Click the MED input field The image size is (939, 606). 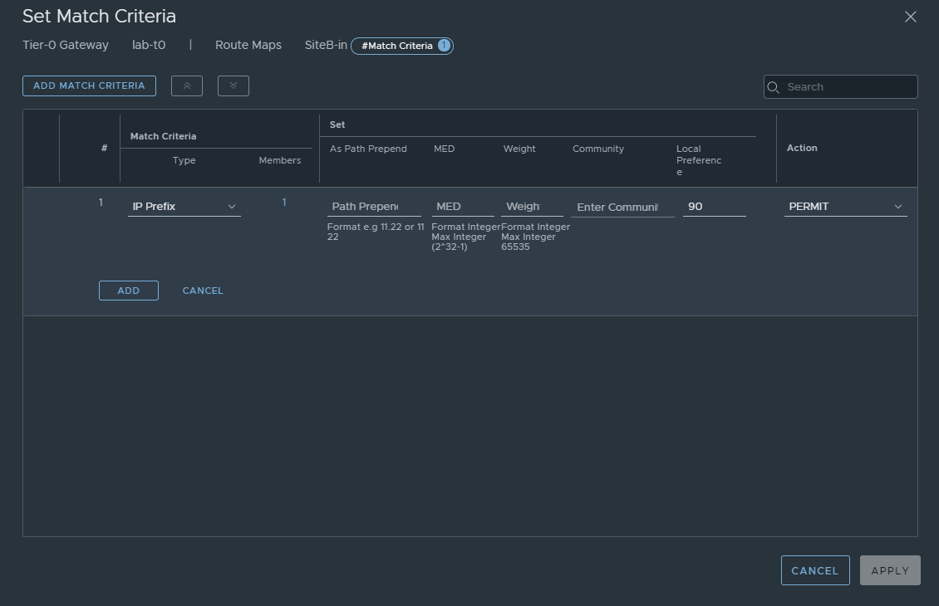point(463,207)
